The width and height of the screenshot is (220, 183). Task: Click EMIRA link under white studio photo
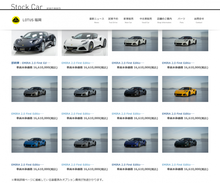pyautogui.click(x=78, y=63)
